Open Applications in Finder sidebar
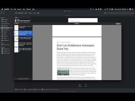The height and width of the screenshot is (101, 135). [6, 24]
